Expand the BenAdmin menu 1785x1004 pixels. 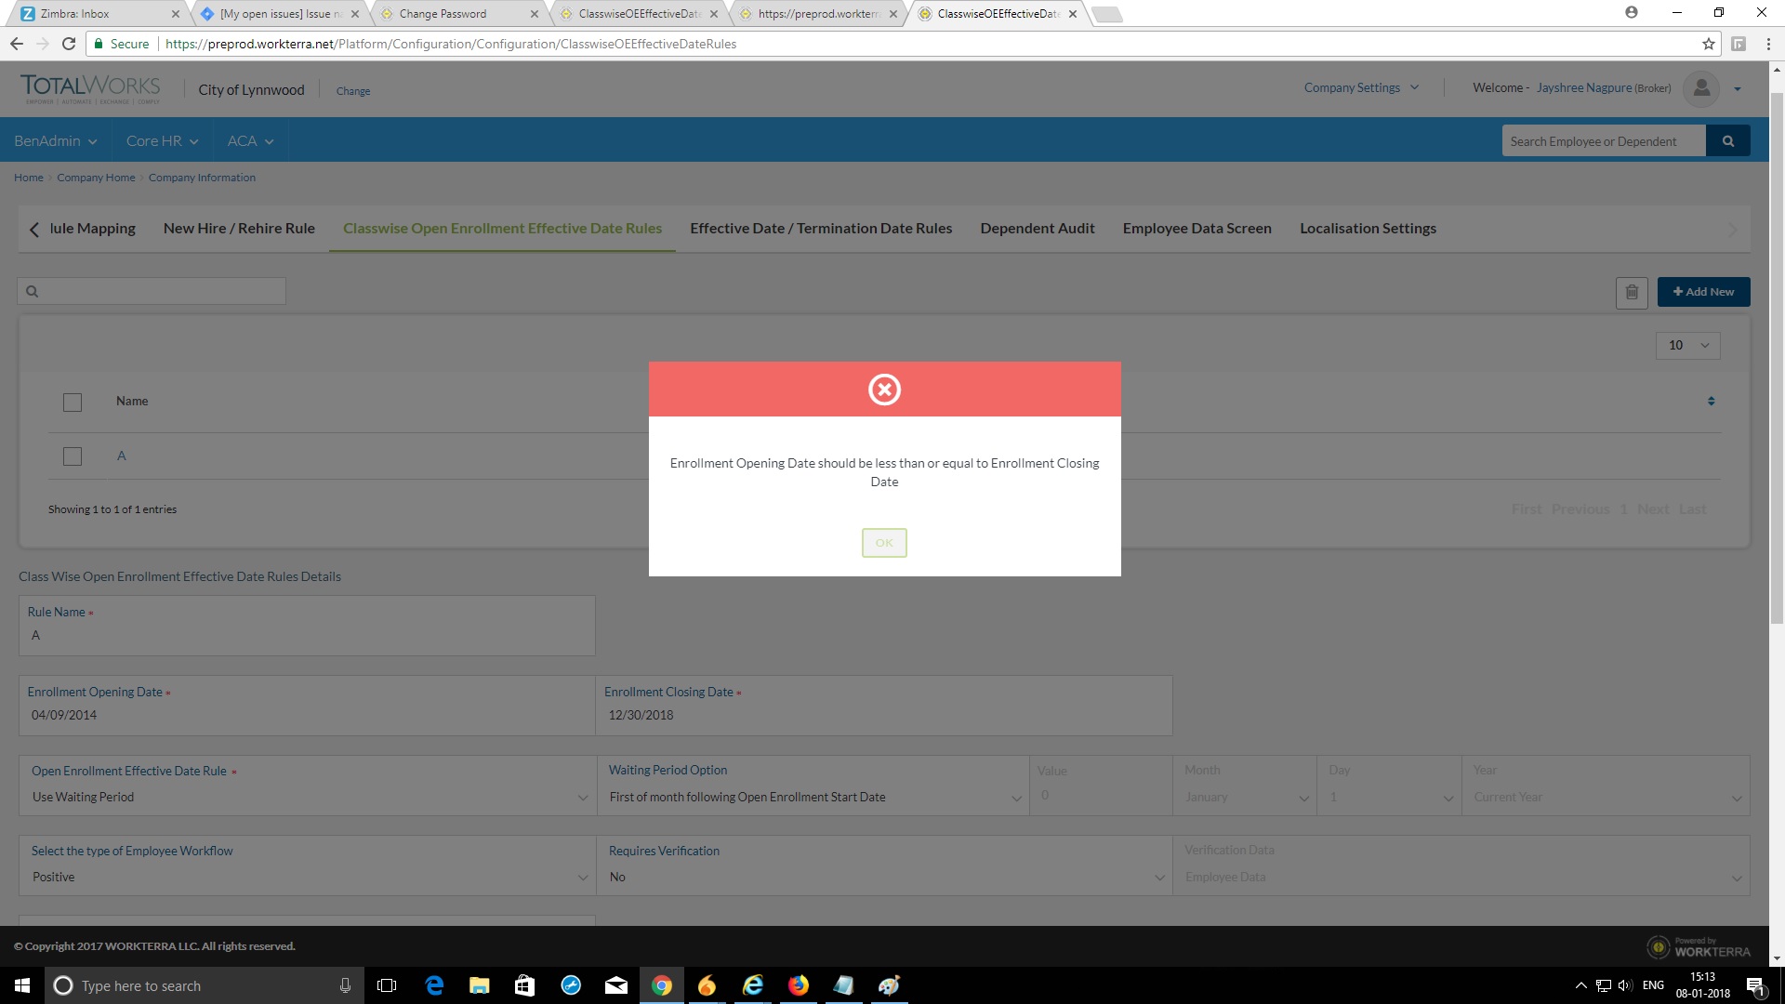[55, 141]
